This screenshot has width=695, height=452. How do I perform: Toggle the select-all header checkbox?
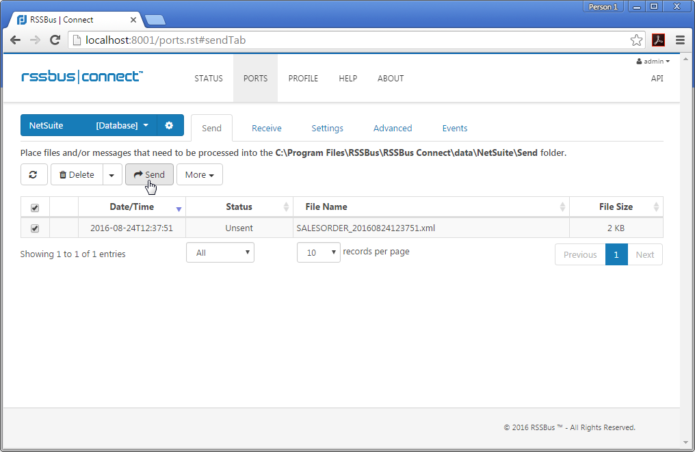[35, 208]
